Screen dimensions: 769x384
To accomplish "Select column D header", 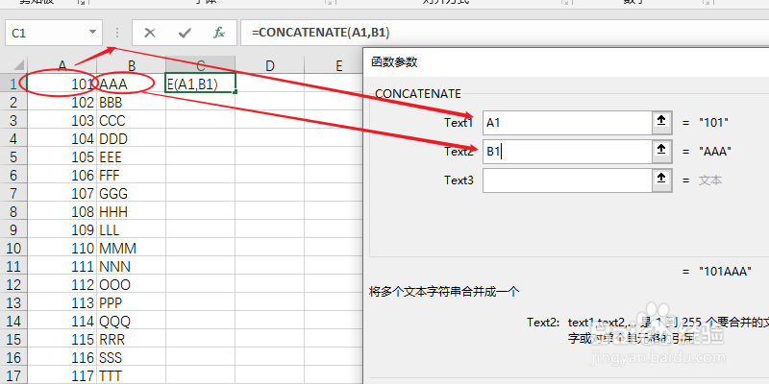I will [270, 65].
